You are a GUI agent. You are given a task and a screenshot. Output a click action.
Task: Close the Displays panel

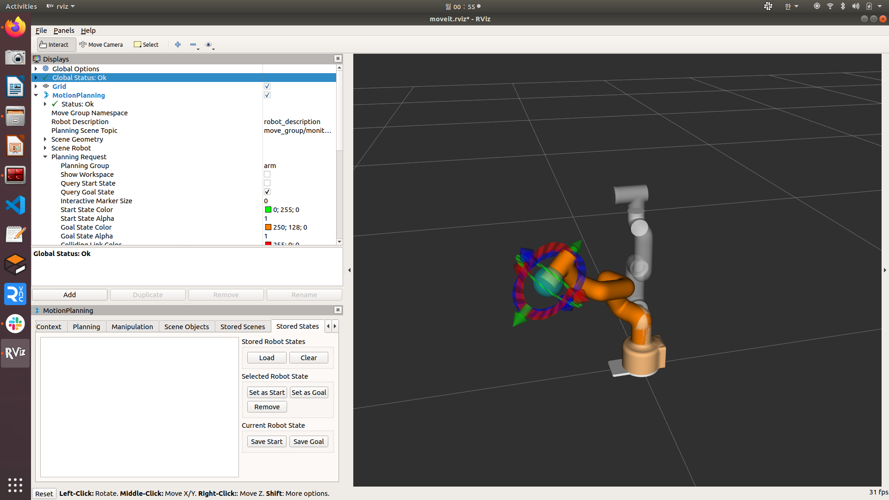tap(338, 58)
